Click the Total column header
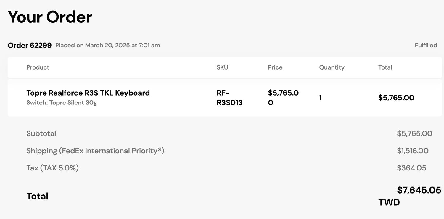444x219 pixels. pyautogui.click(x=385, y=67)
